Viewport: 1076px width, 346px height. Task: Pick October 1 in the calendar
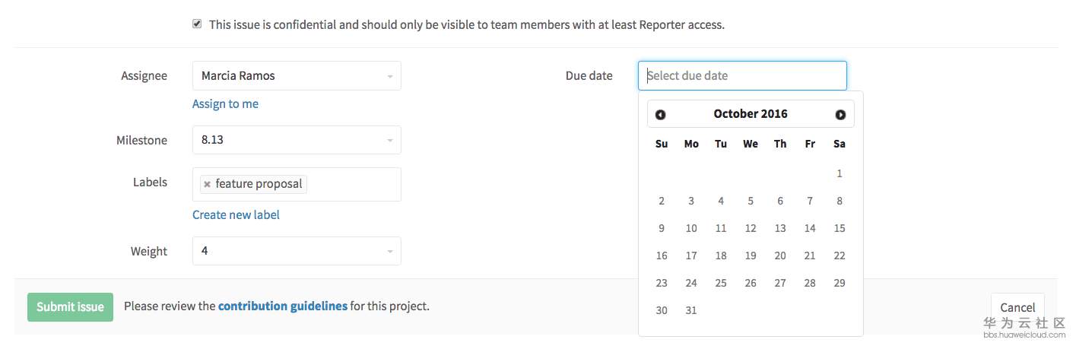pyautogui.click(x=840, y=173)
